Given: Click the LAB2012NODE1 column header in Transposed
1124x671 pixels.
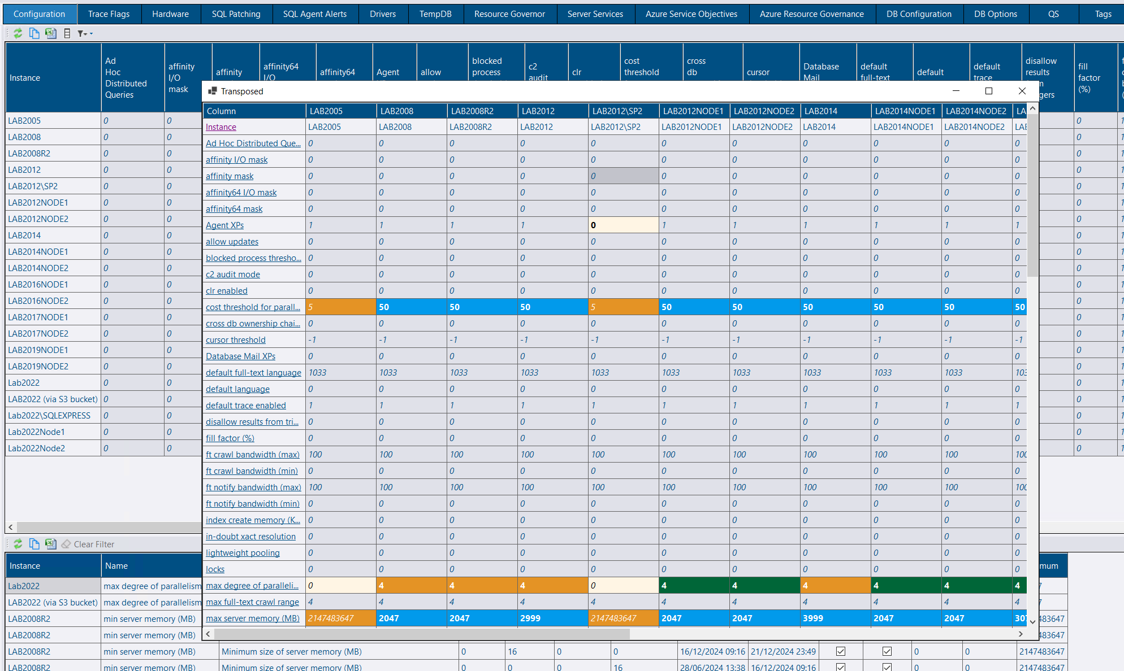Looking at the screenshot, I should click(x=694, y=111).
